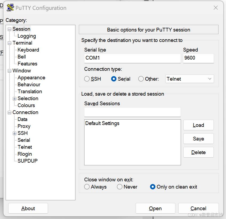Click the Delete session button

198,152
